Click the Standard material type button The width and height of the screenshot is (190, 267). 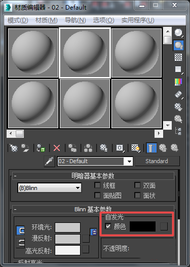[x=157, y=161]
